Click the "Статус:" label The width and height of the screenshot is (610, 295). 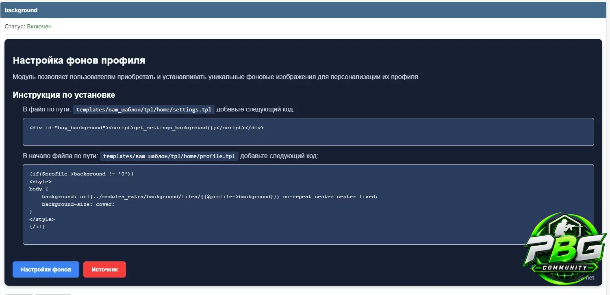[15, 26]
